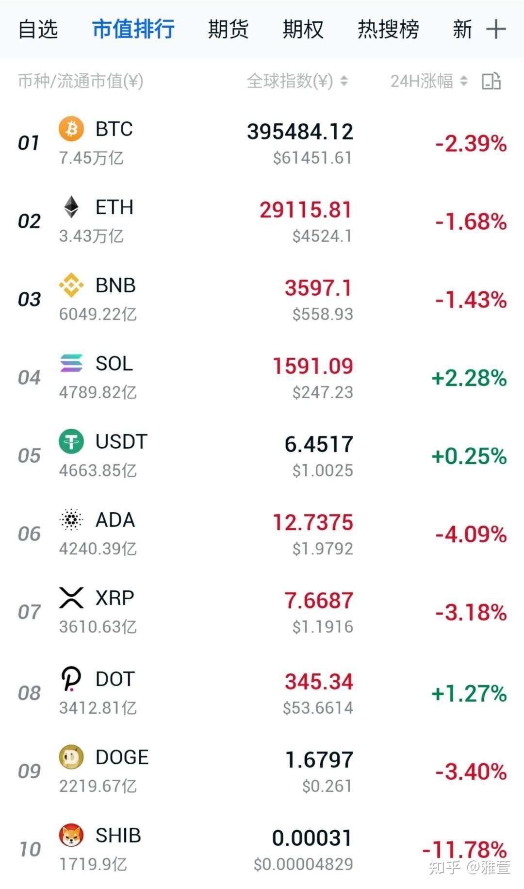This screenshot has width=524, height=889.
Task: Add a new tab with plus icon
Action: (496, 29)
